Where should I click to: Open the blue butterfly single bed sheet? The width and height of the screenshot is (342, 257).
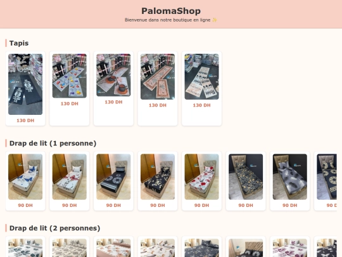25,177
